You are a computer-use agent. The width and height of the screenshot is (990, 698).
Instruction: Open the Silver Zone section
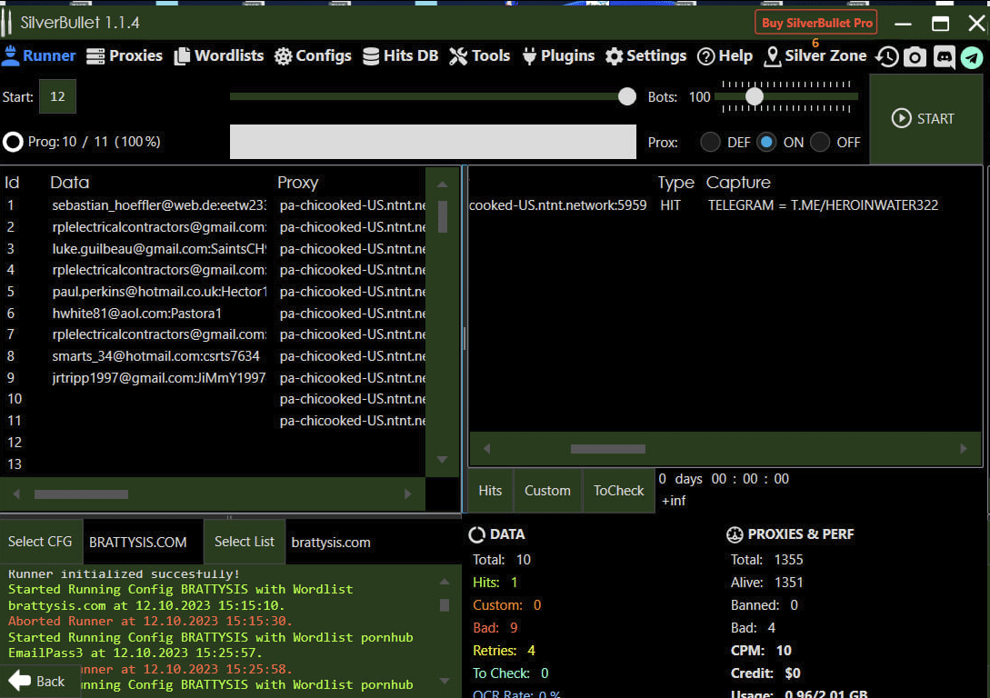pos(815,56)
